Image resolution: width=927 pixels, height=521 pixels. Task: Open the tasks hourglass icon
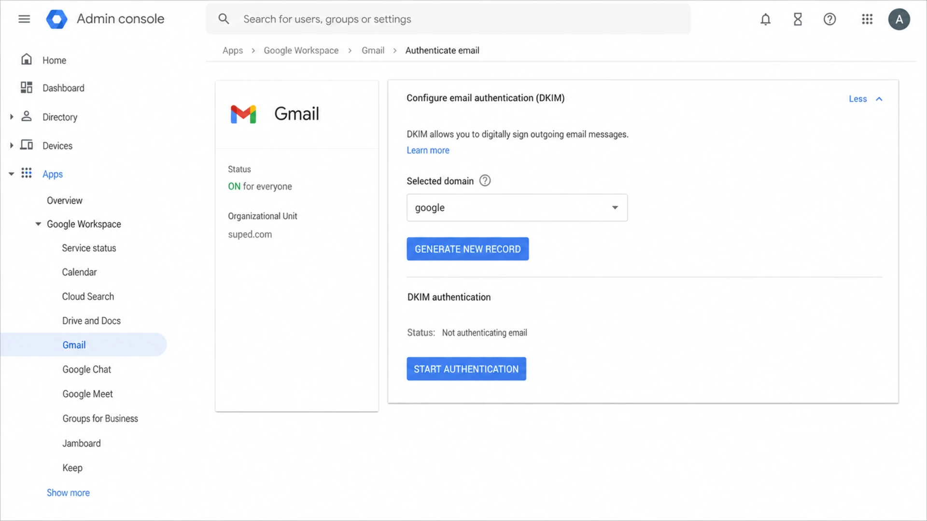coord(798,19)
